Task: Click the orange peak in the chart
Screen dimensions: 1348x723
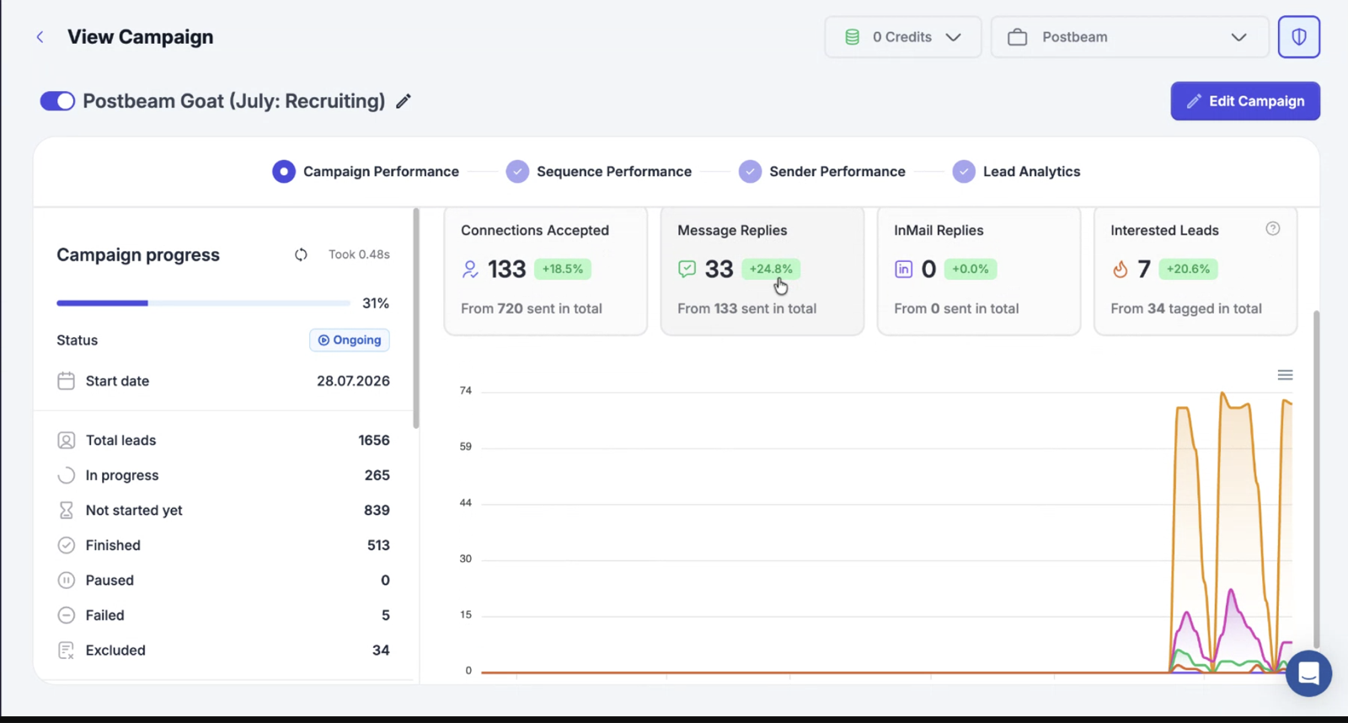Action: point(1222,394)
